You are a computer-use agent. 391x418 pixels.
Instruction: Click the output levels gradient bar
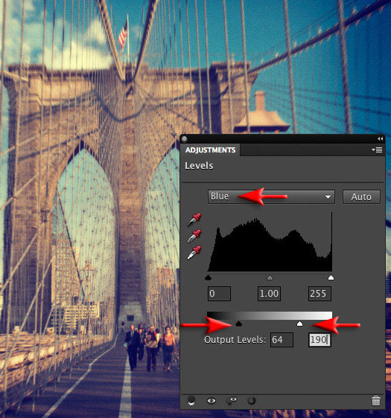pyautogui.click(x=270, y=315)
